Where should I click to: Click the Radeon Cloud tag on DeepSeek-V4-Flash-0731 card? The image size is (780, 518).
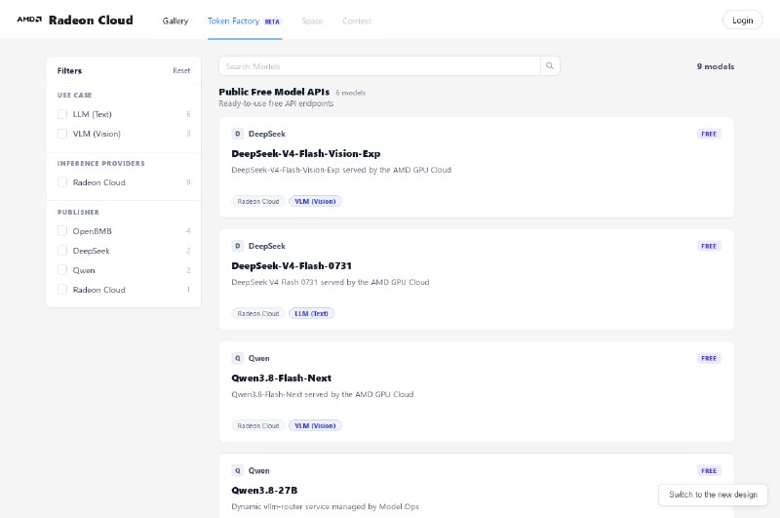pos(258,313)
